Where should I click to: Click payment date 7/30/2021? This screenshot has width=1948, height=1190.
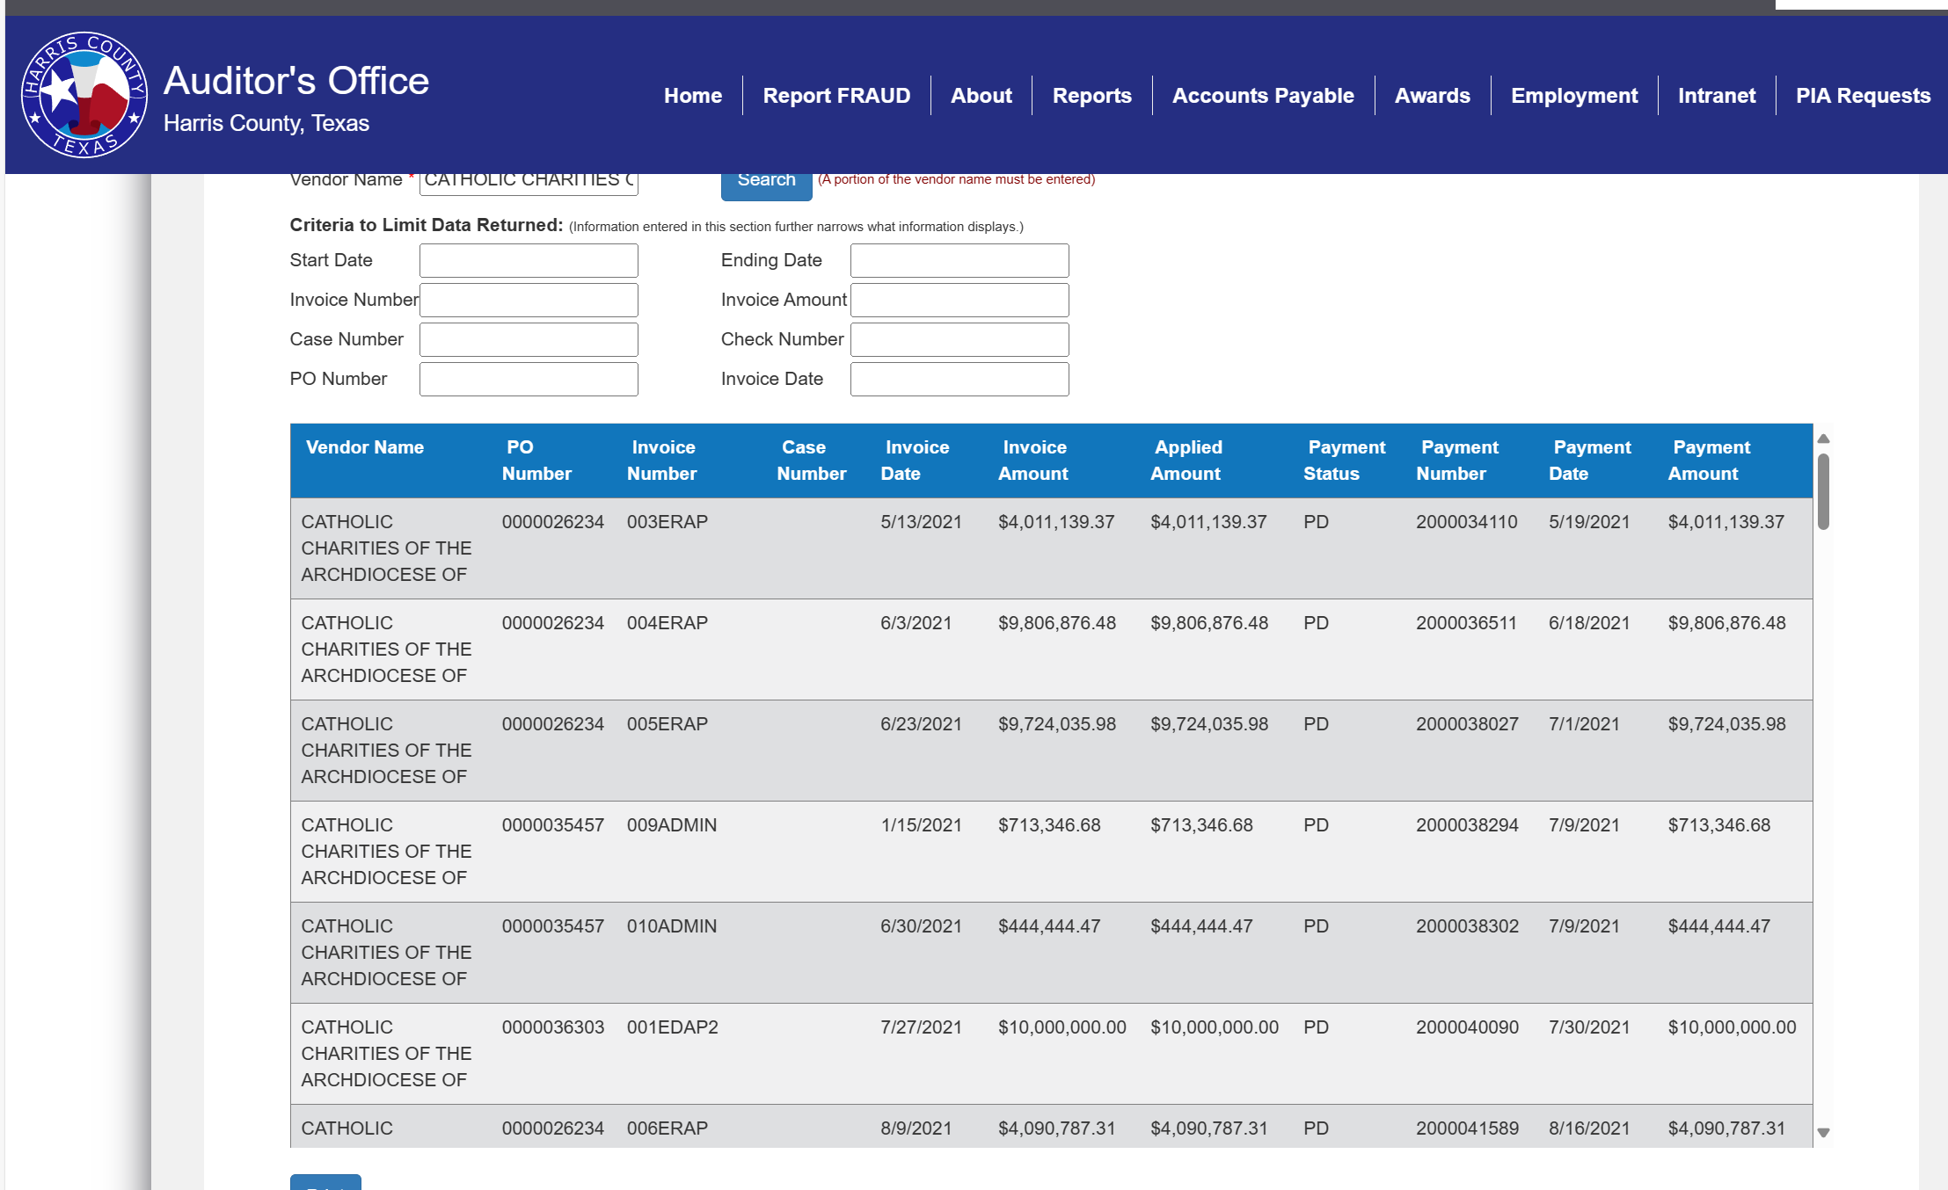pyautogui.click(x=1590, y=1027)
